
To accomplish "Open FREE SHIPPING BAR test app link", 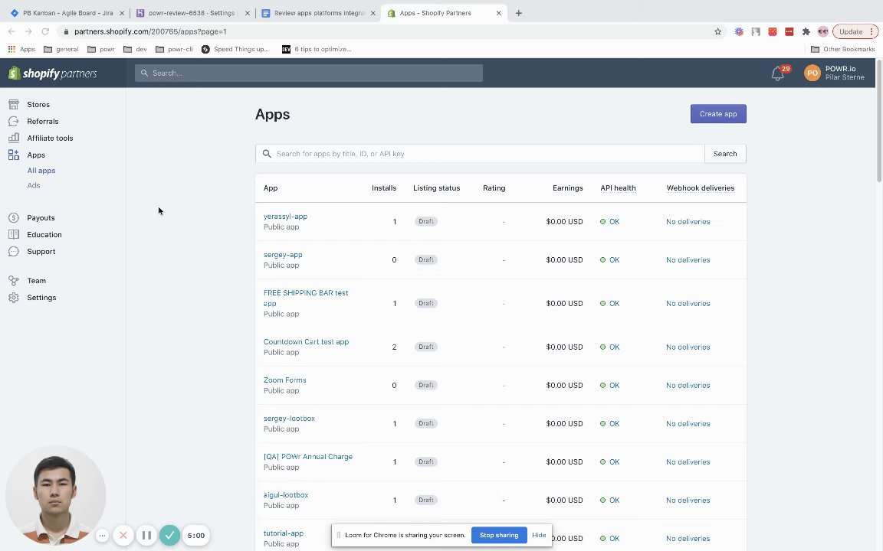I will (306, 298).
